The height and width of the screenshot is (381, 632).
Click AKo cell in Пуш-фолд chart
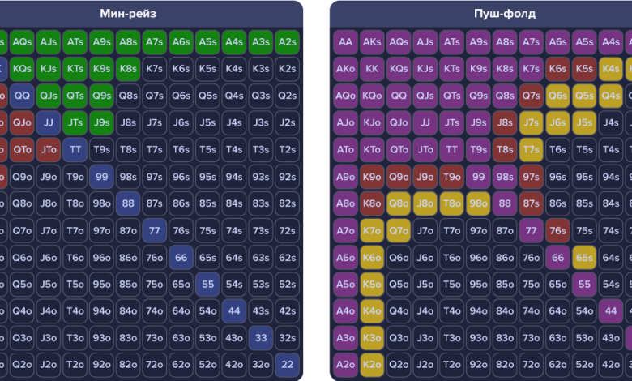[345, 69]
